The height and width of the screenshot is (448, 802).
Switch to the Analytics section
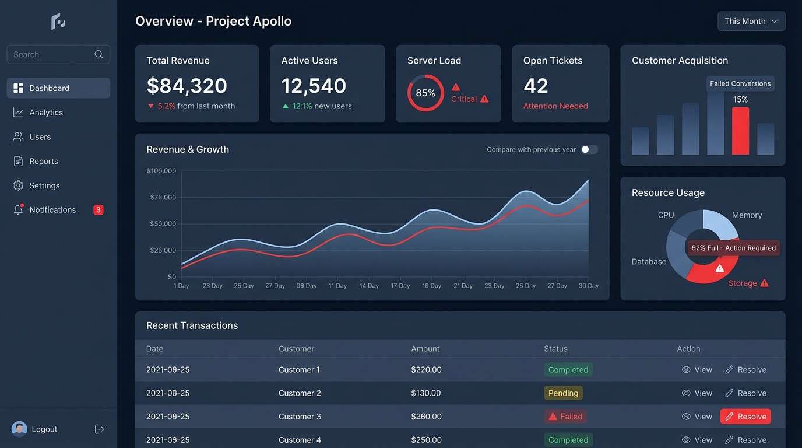click(46, 112)
